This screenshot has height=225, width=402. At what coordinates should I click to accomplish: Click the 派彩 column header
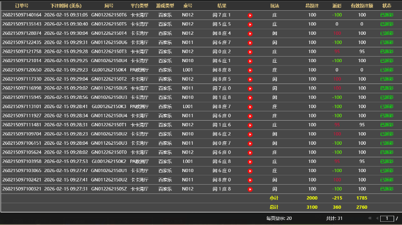click(x=337, y=6)
